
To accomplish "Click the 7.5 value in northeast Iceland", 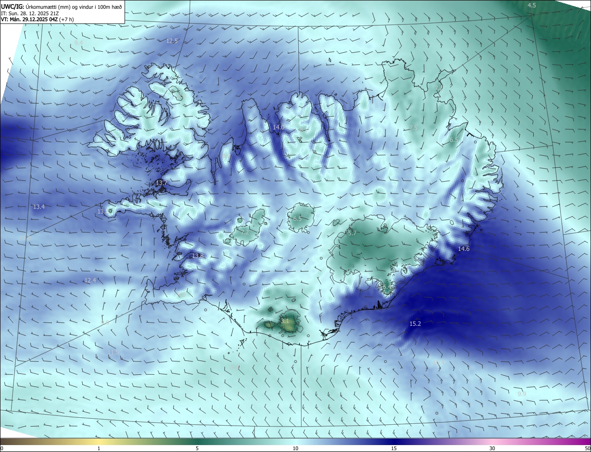I will coord(413,128).
